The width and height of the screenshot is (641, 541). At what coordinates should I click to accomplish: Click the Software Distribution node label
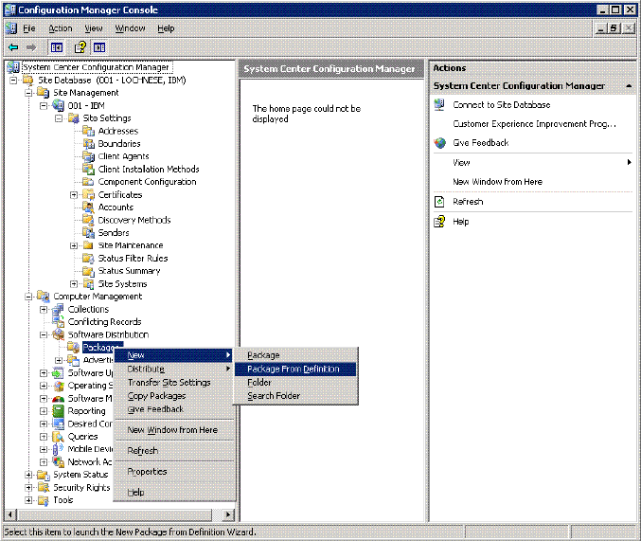108,334
